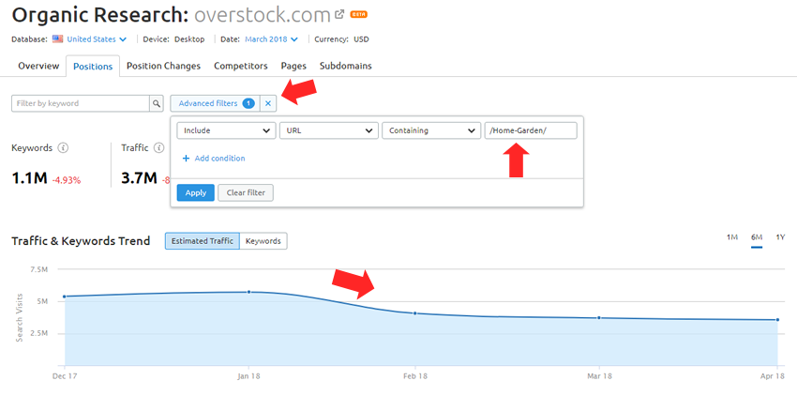Click the -4.93% keywords change
Screen dimensions: 797x396
click(66, 179)
